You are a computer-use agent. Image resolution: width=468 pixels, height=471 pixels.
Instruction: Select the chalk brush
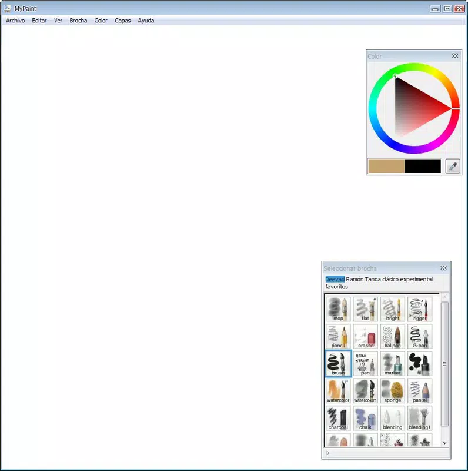(x=365, y=418)
